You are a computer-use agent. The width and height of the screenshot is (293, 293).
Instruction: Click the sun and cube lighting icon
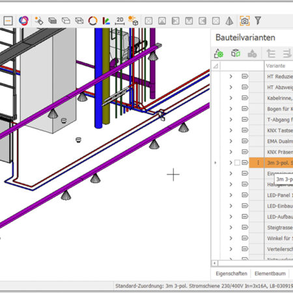click(x=133, y=21)
